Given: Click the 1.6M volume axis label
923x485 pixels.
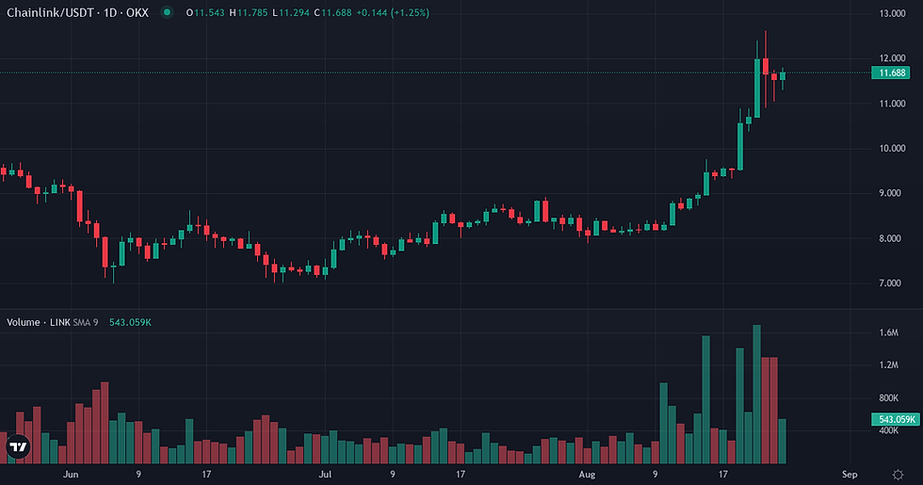Looking at the screenshot, I should pos(889,332).
